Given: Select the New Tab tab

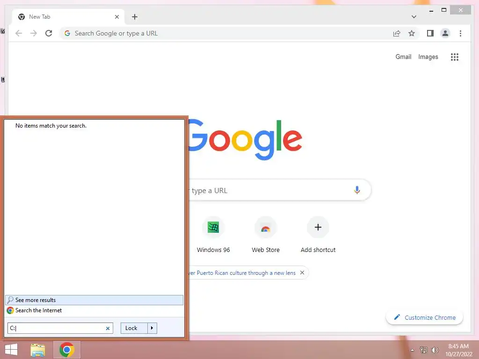Looking at the screenshot, I should pos(68,17).
